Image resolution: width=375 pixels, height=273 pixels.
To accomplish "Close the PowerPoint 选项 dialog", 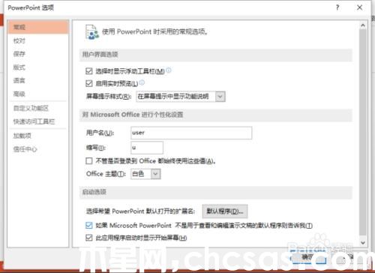I will point(359,7).
